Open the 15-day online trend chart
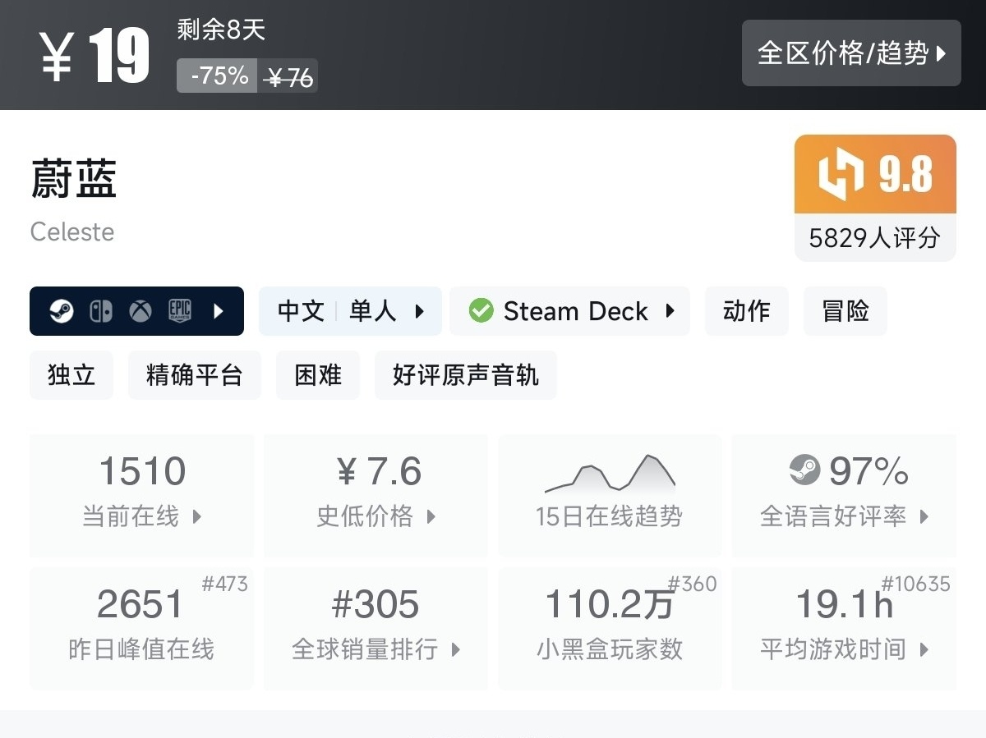 [610, 494]
